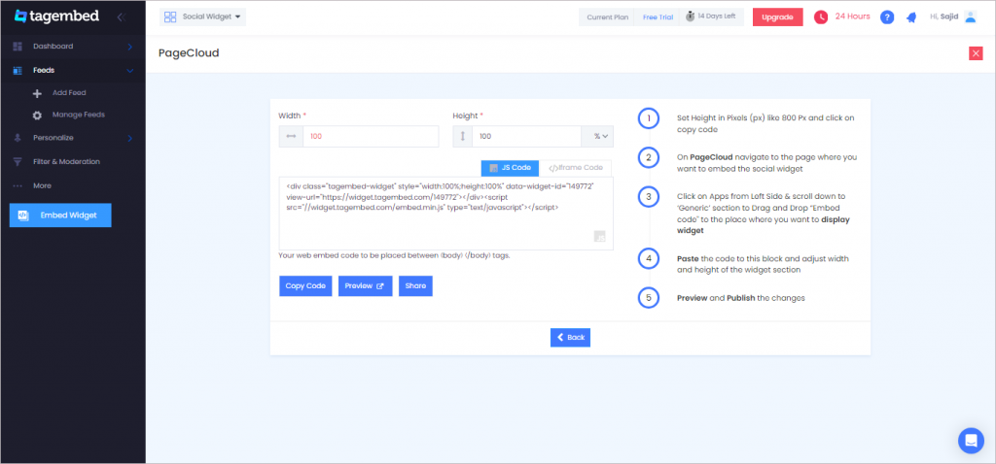Expand the Dashboard menu chevron

(129, 47)
